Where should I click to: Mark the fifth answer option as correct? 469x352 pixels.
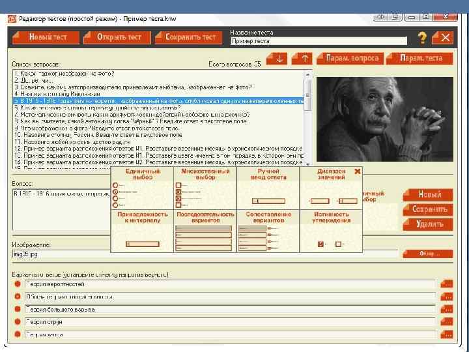pyautogui.click(x=18, y=334)
